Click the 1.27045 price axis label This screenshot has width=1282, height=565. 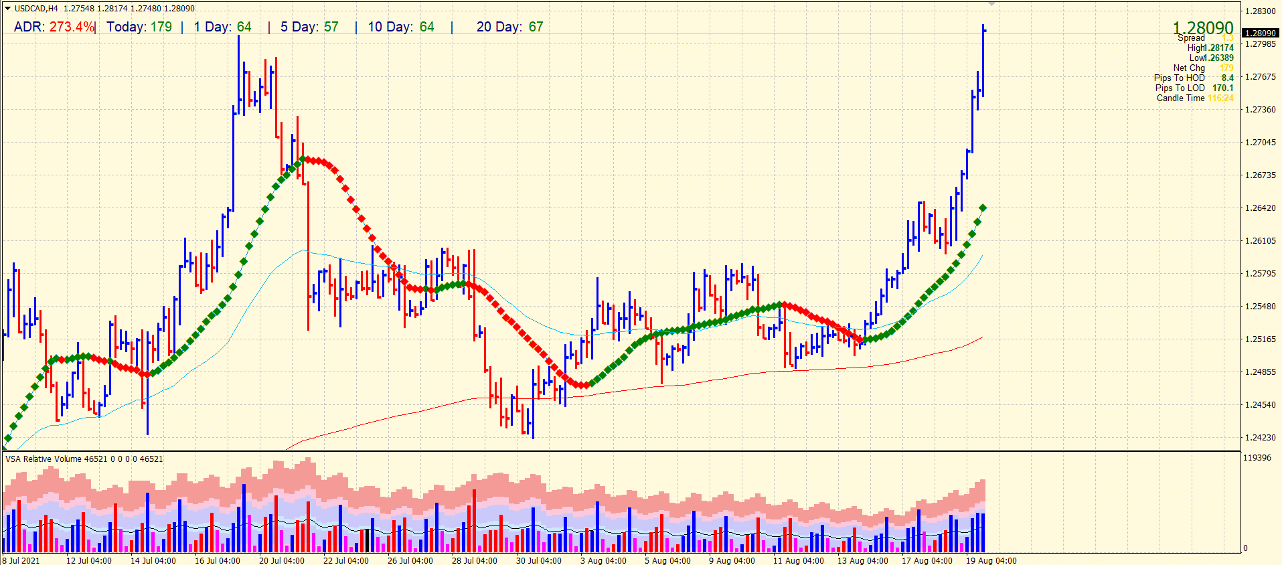coord(1260,142)
